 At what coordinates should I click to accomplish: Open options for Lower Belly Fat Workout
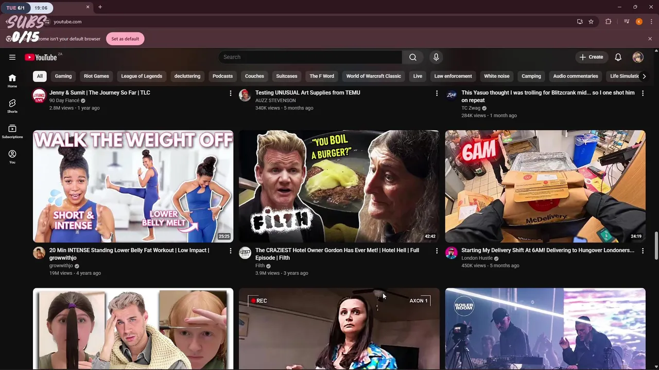click(x=230, y=251)
